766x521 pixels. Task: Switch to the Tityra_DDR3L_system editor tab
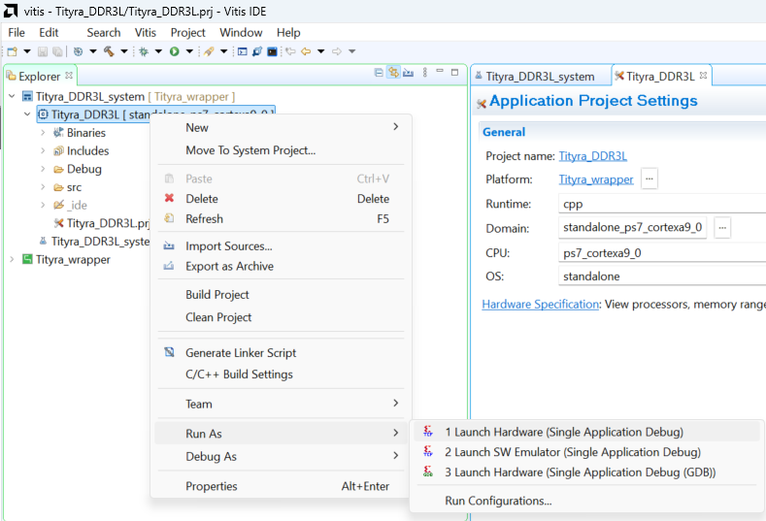click(x=539, y=76)
